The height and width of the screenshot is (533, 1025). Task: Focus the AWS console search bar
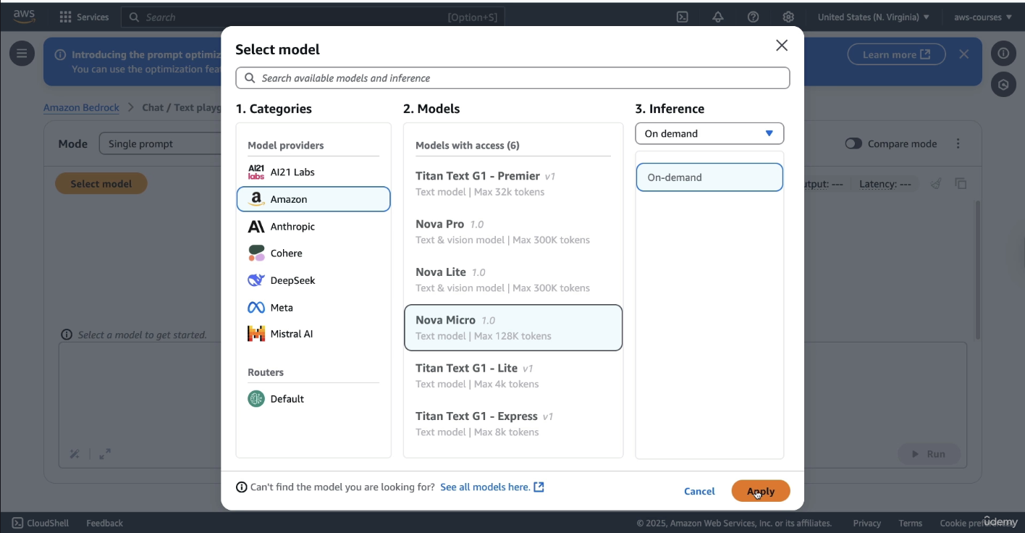pyautogui.click(x=313, y=17)
